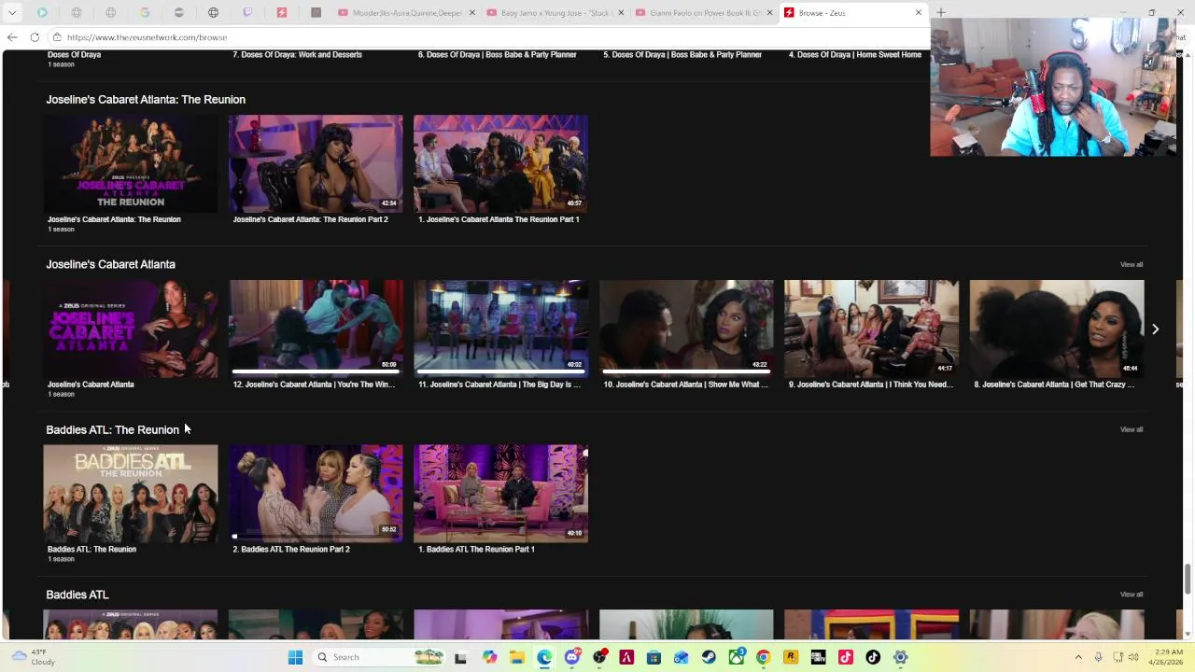Open Rockstar Games Launcher from the taskbar
Image resolution: width=1195 pixels, height=672 pixels.
click(791, 657)
